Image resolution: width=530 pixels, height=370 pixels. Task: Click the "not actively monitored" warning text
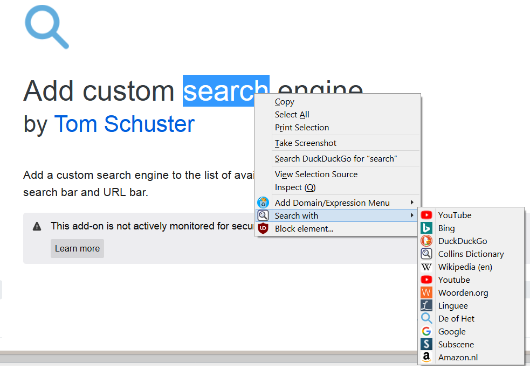pyautogui.click(x=152, y=226)
